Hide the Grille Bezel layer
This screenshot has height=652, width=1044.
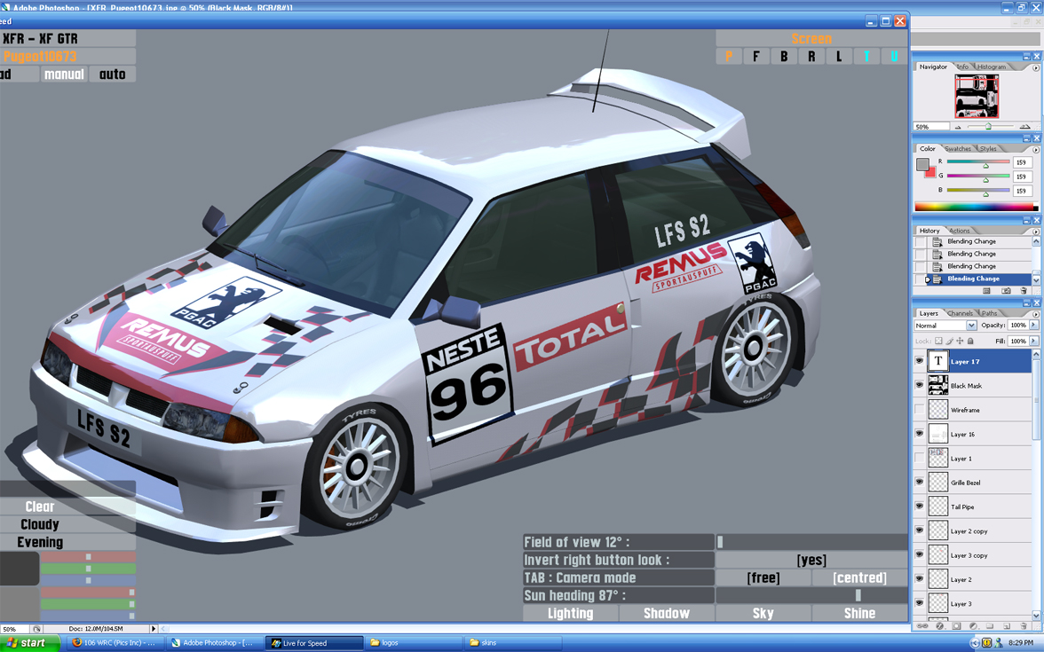coord(920,483)
